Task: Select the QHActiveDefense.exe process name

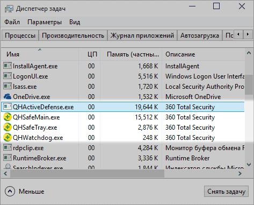Action: pyautogui.click(x=43, y=107)
